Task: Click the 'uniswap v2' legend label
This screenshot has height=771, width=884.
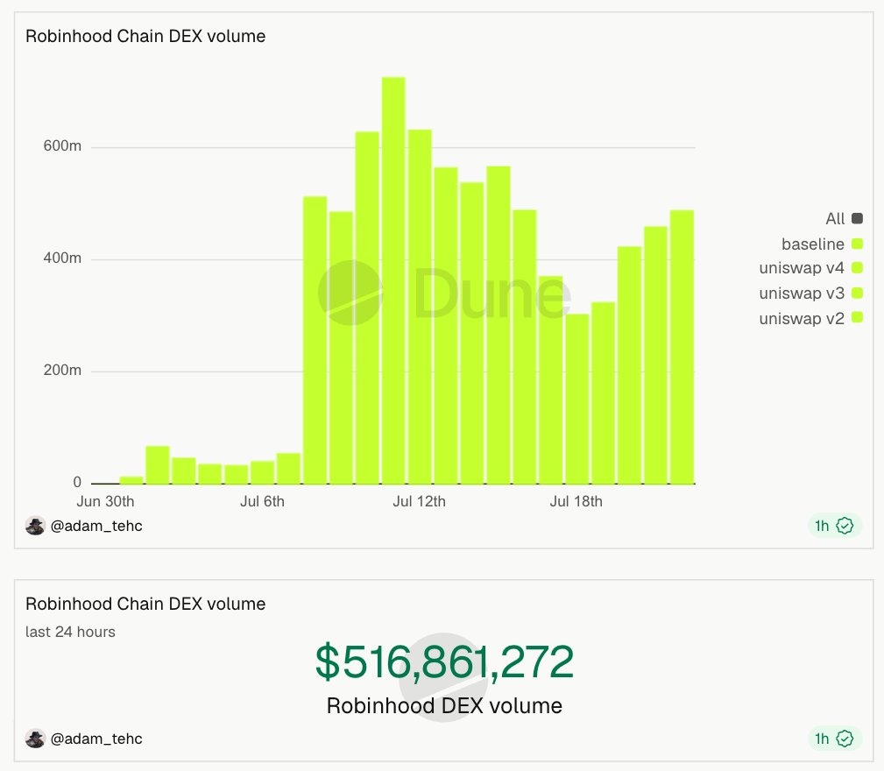Action: (802, 318)
